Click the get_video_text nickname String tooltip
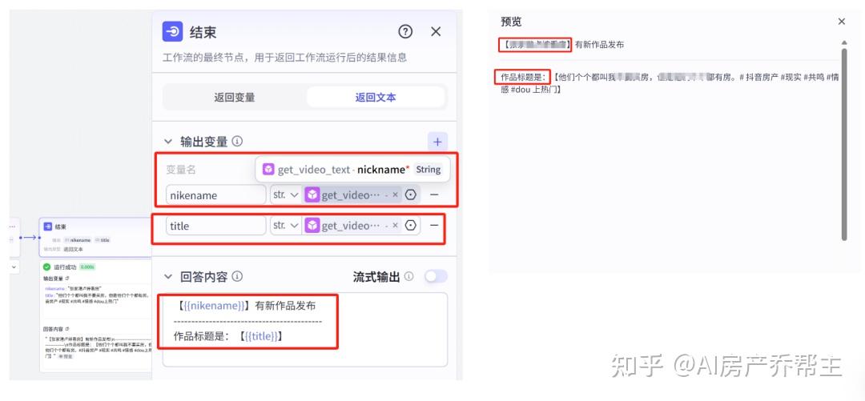Viewport: 865px width, 401px height. pos(352,170)
